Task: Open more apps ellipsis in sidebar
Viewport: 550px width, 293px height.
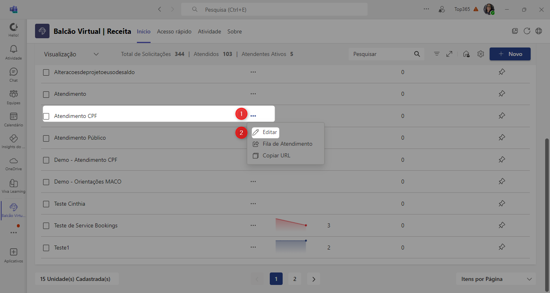Action: tap(13, 233)
